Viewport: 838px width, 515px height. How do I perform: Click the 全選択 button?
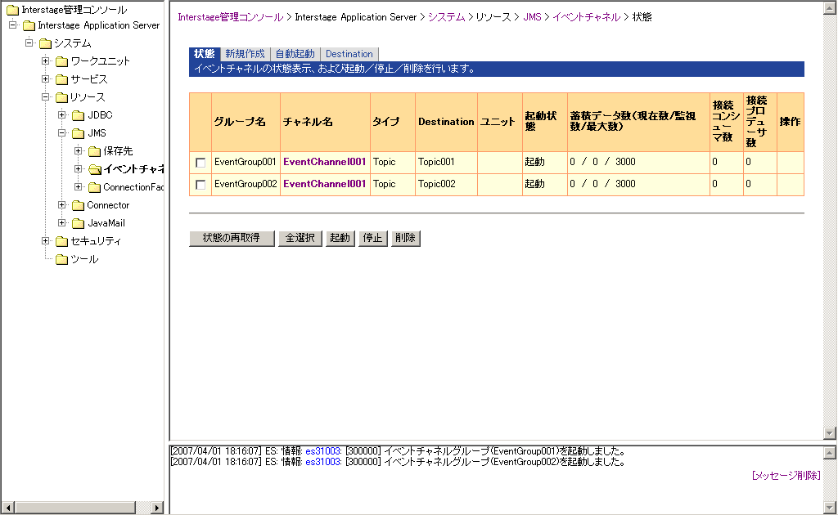pos(300,238)
